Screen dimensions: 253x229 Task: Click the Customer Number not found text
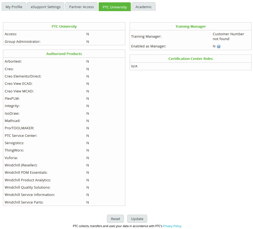pos(228,36)
